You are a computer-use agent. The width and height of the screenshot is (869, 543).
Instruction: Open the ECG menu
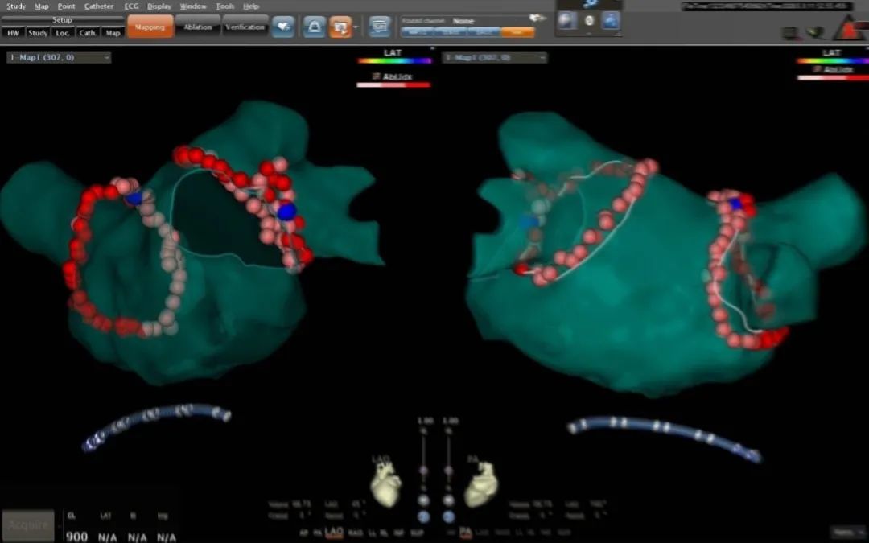click(130, 6)
